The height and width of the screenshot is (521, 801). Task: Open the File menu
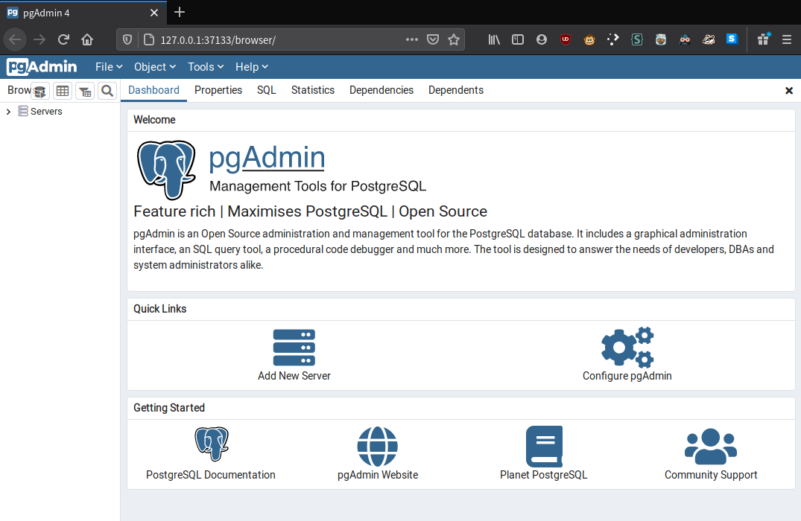point(109,67)
